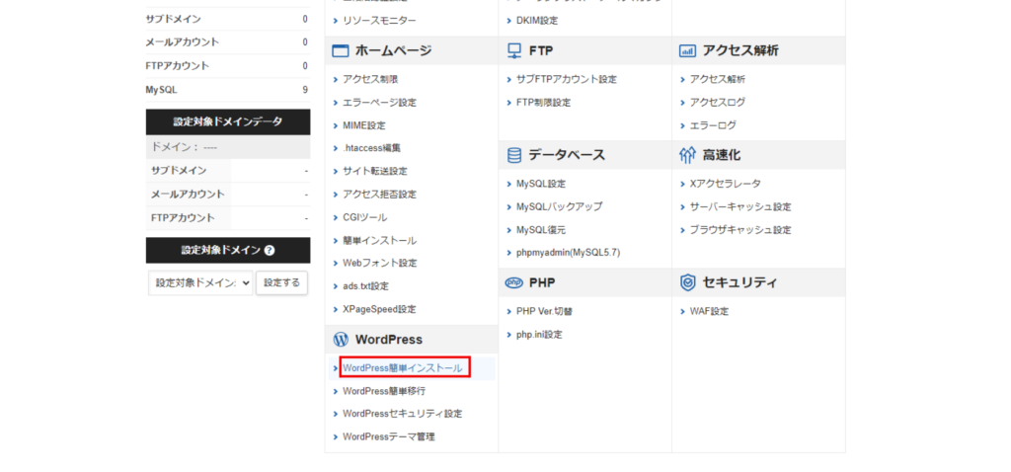Open WordPressテーマ管理

(389, 436)
